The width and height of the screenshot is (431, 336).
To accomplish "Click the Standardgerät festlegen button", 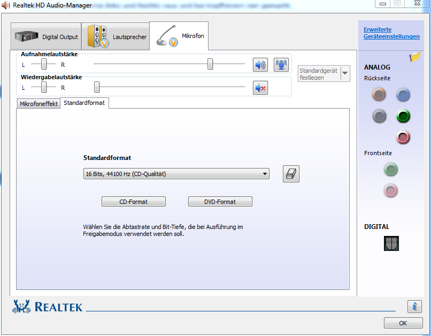I will [x=319, y=74].
